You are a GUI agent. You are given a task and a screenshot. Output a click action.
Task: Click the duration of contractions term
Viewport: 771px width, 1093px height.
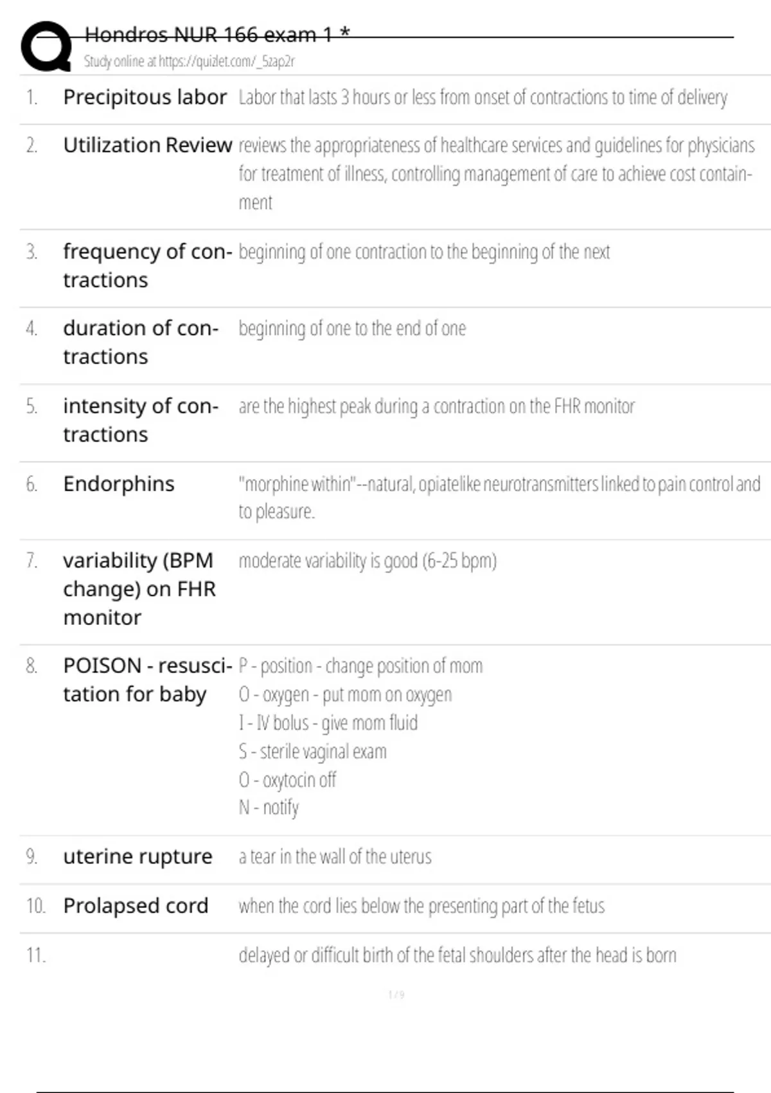141,342
